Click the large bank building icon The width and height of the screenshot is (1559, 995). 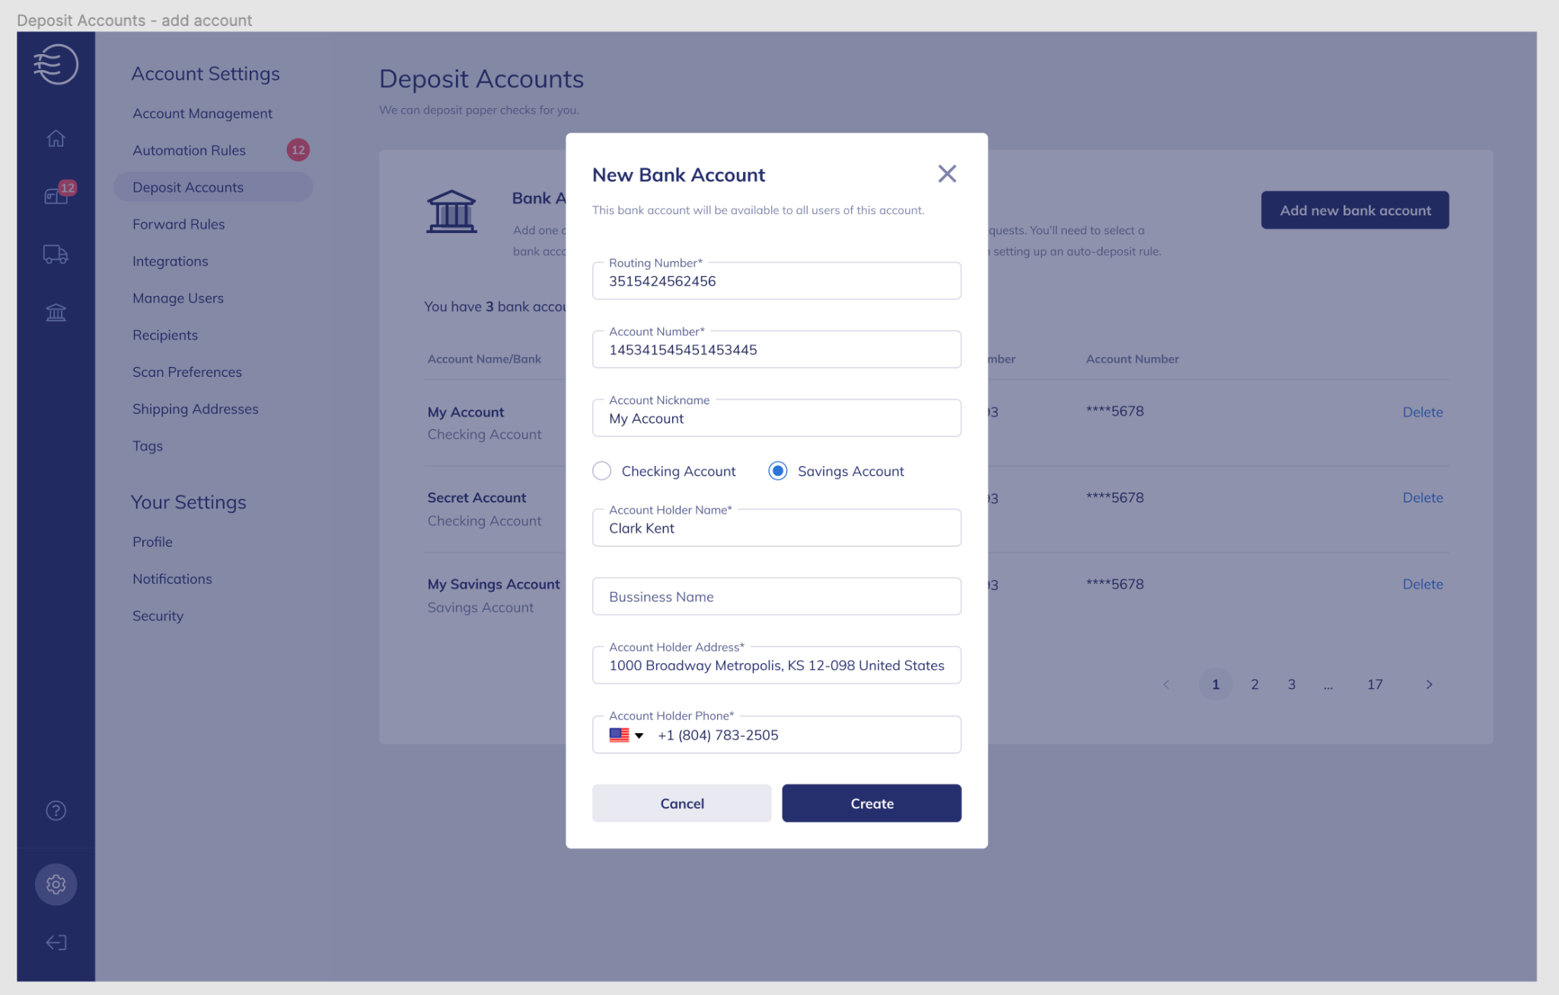pyautogui.click(x=451, y=212)
